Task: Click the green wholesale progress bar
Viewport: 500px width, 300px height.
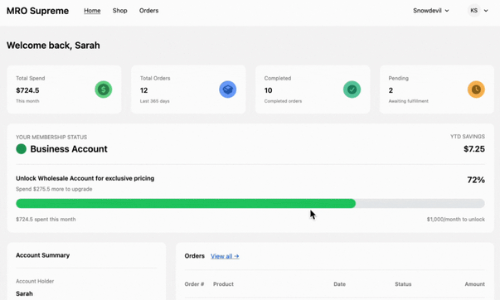Action: pos(186,203)
